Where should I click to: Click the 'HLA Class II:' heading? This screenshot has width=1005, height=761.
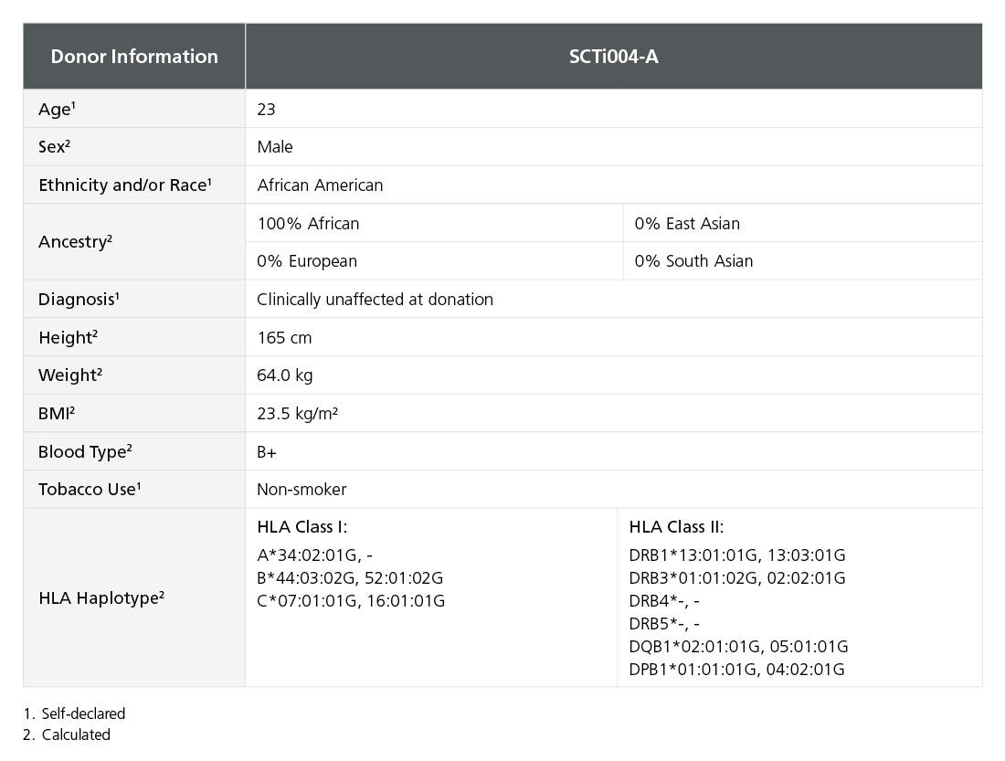click(676, 527)
